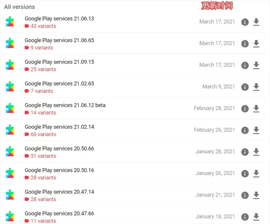View info for Google Play services 20.50.16
This screenshot has width=270, height=224.
(245, 173)
